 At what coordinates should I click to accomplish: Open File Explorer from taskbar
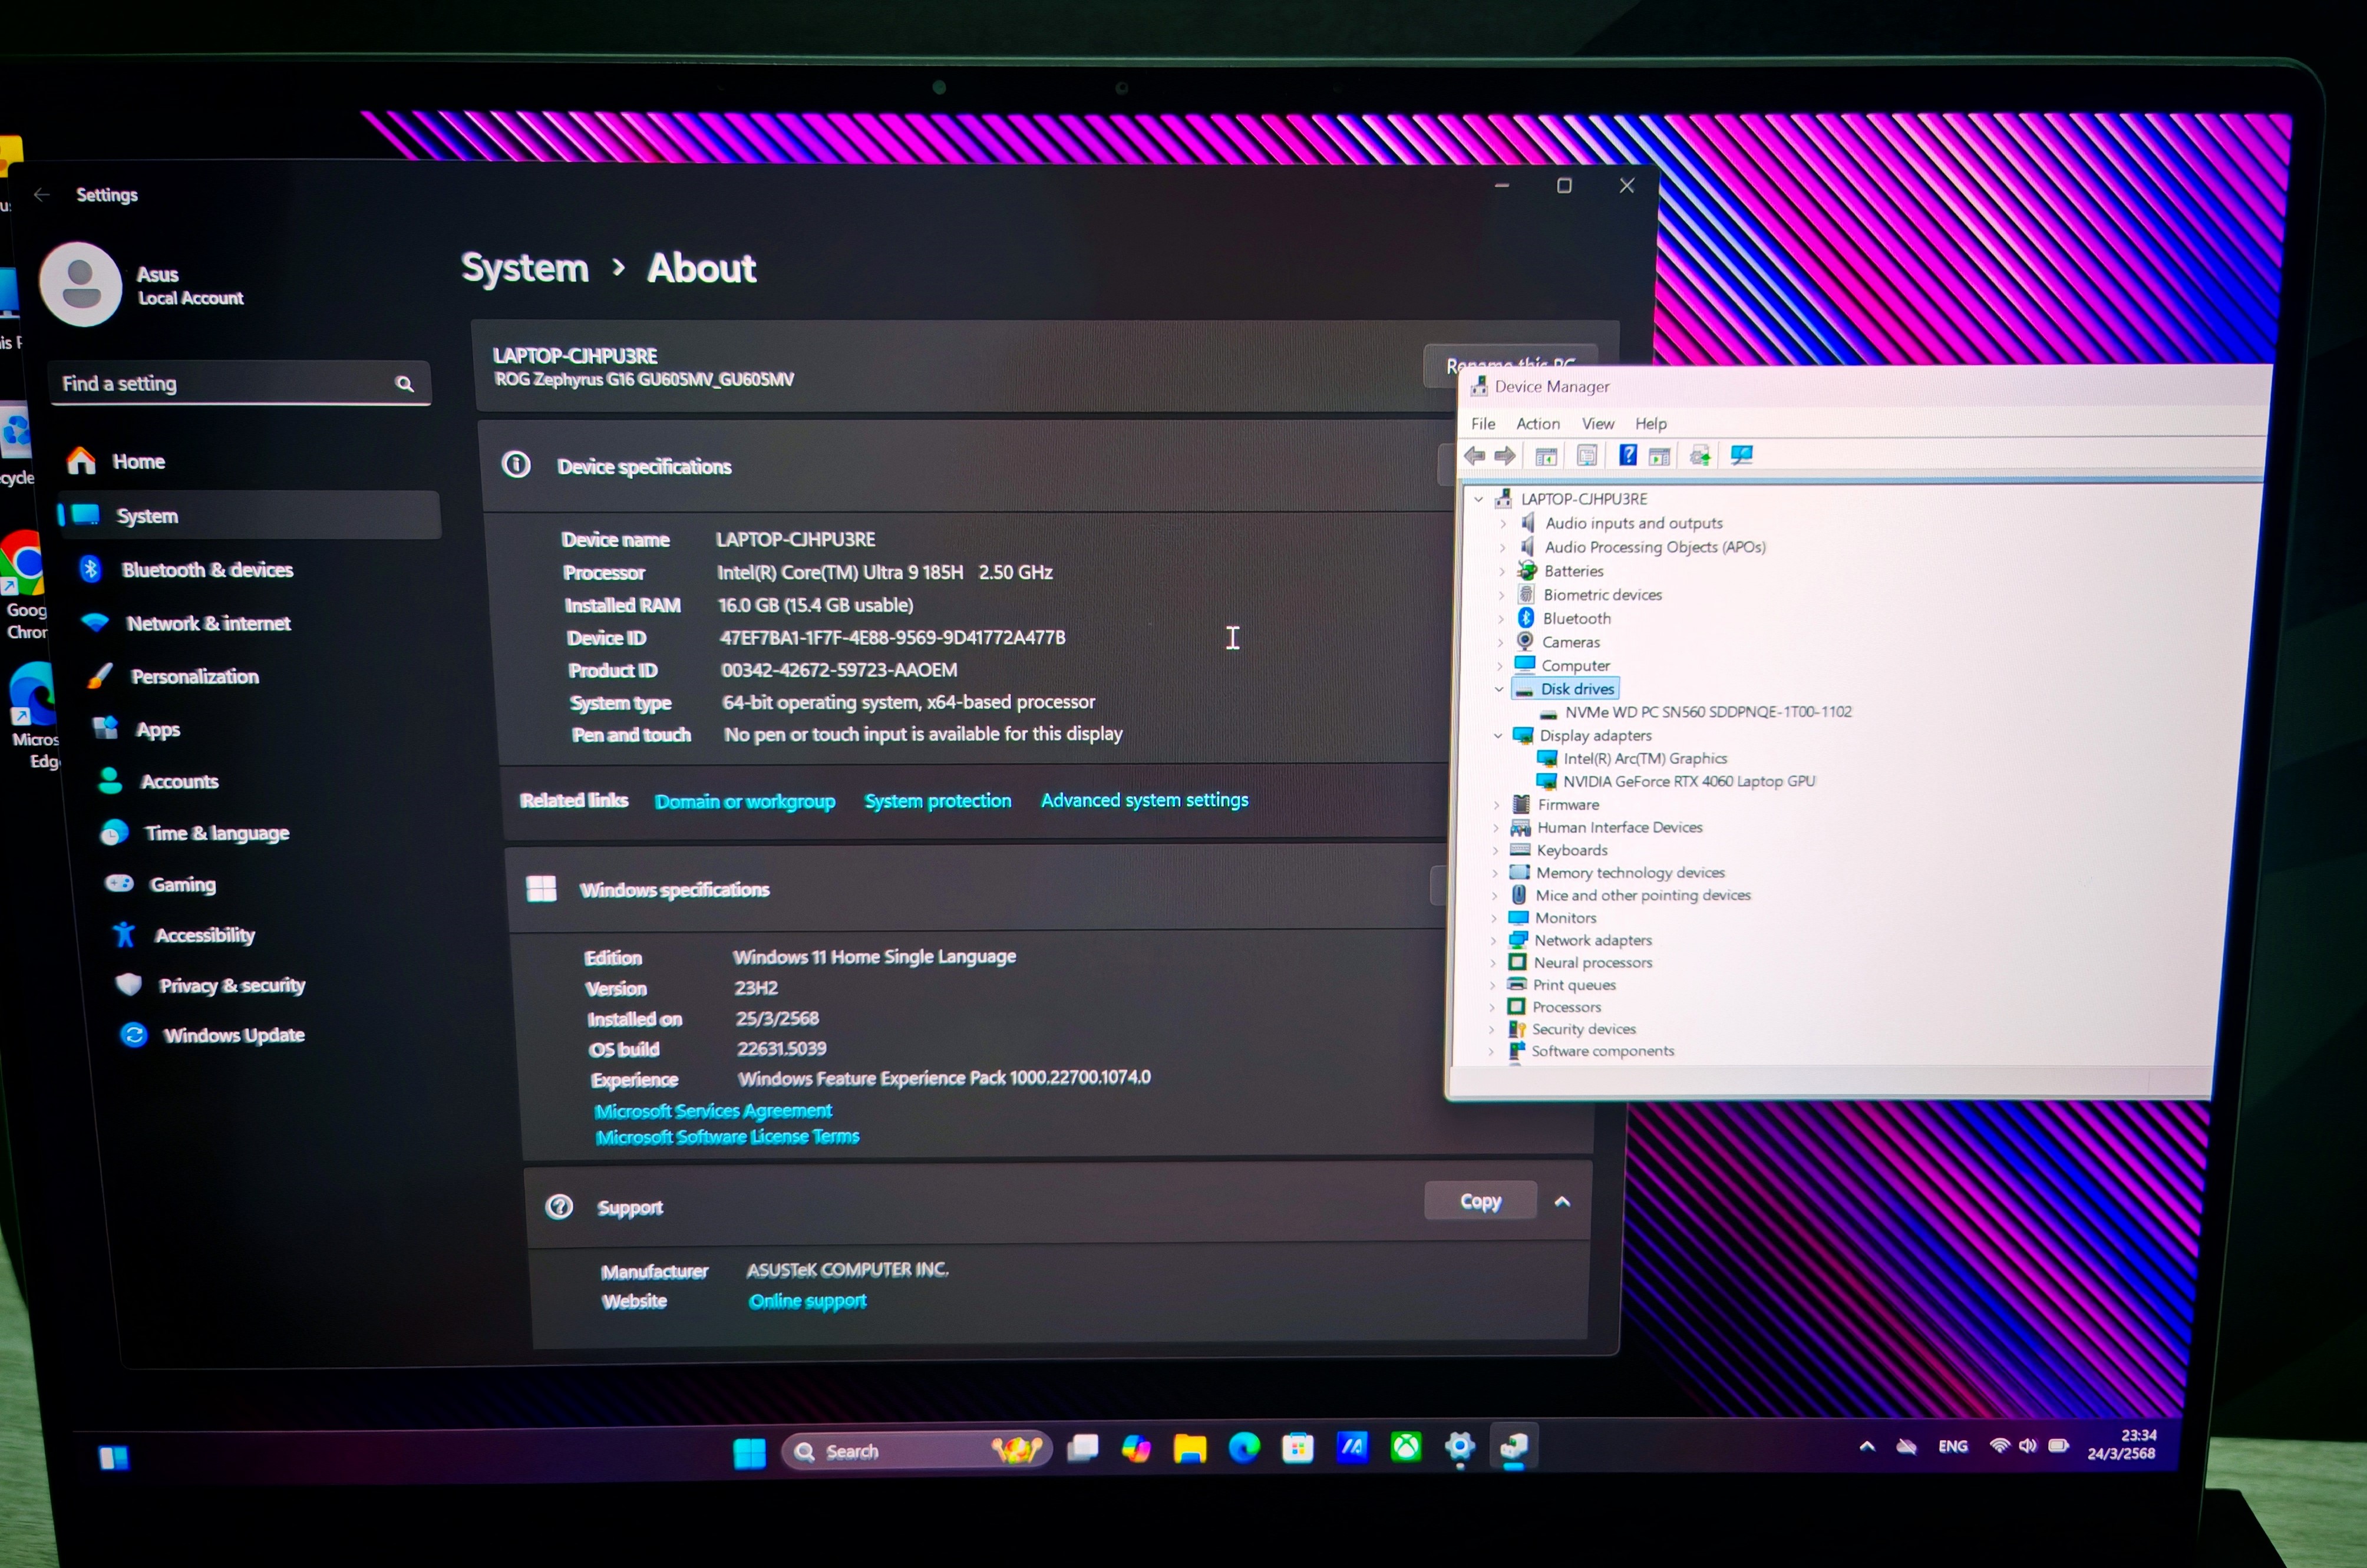coord(1189,1448)
